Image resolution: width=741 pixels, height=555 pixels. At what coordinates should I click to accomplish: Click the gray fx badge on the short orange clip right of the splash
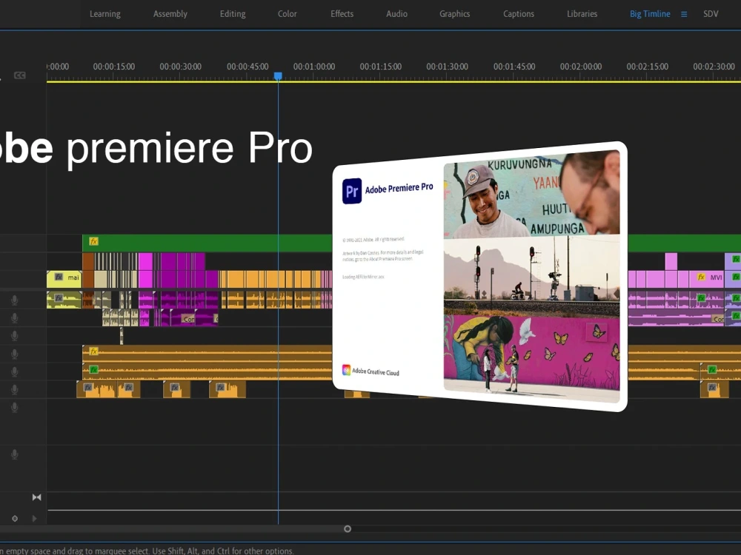(x=712, y=388)
